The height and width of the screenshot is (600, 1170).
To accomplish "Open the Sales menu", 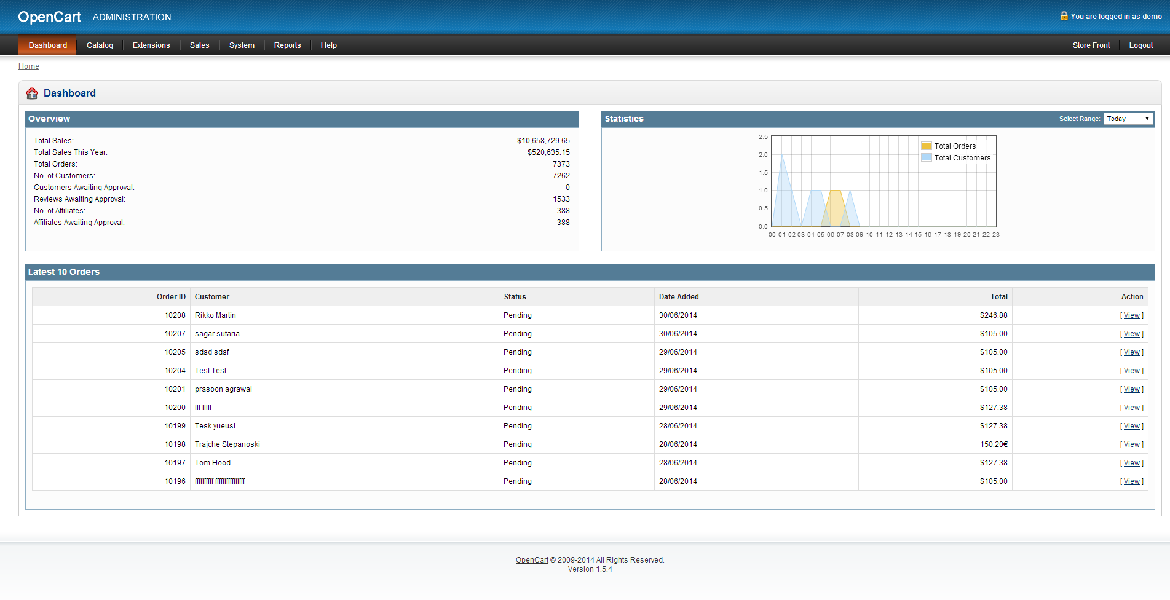I will (x=199, y=45).
